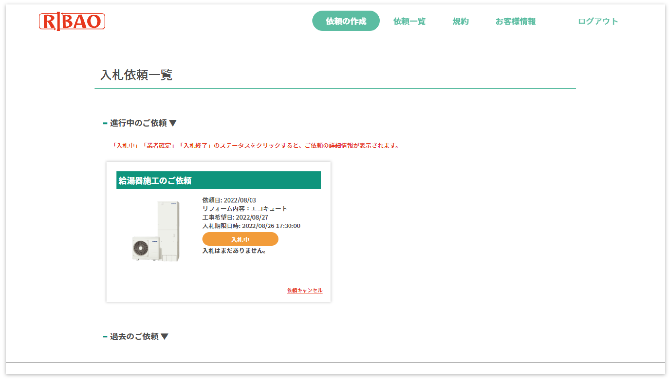The image size is (671, 380).
Task: Open the 規約 page
Action: click(x=461, y=21)
